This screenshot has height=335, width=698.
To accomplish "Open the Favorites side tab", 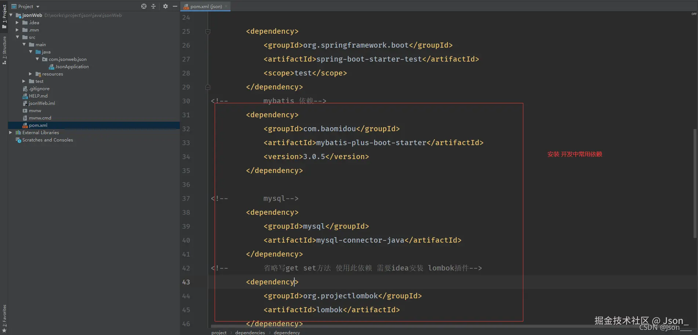I will [x=4, y=318].
